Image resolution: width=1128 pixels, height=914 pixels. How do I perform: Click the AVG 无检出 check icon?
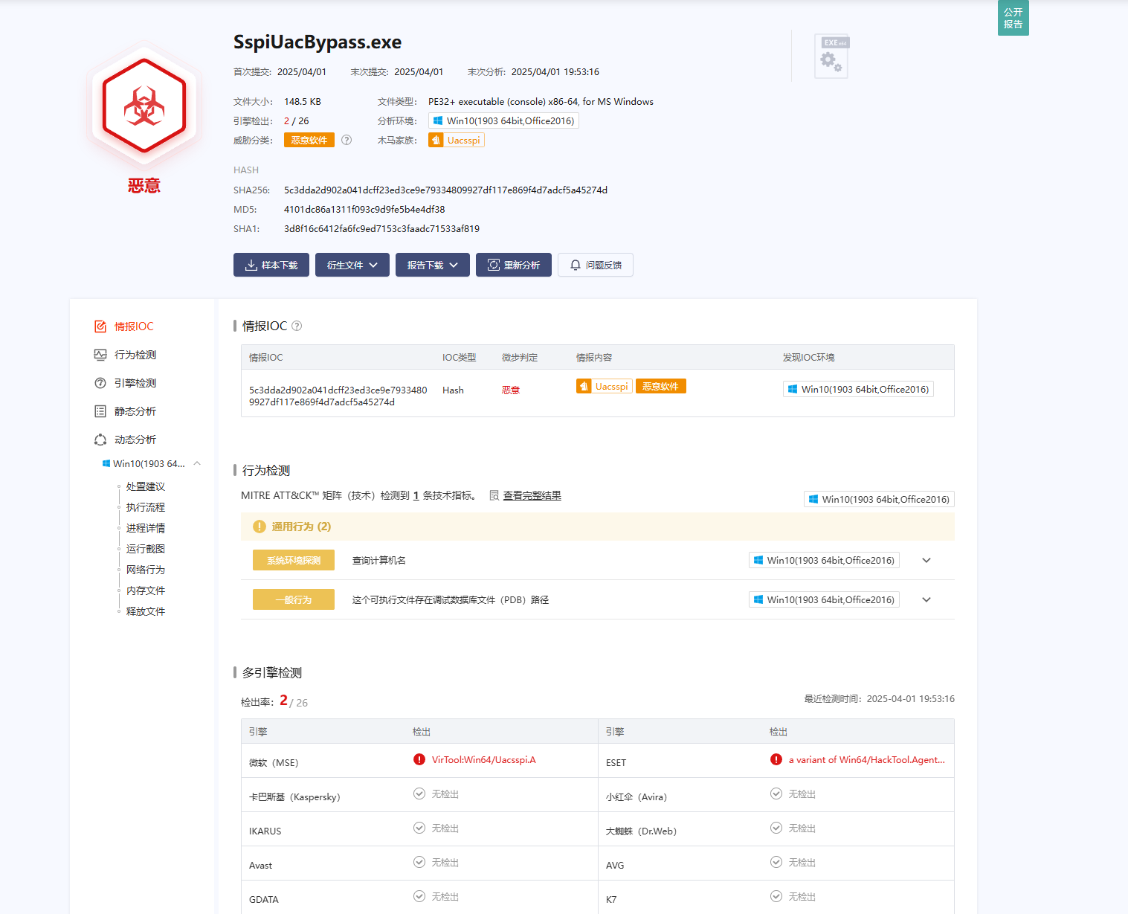coord(776,862)
